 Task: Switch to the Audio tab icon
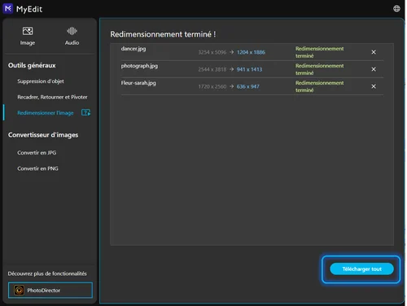tap(72, 31)
